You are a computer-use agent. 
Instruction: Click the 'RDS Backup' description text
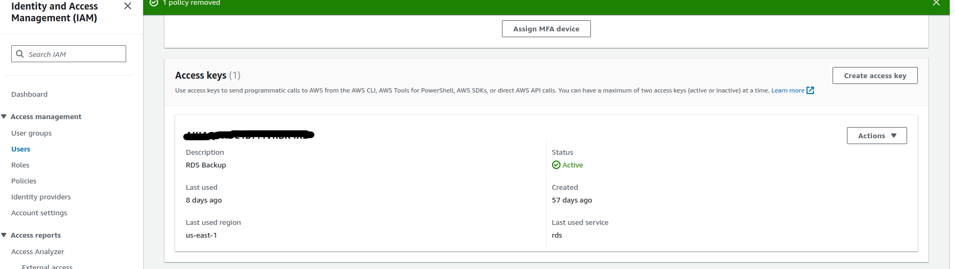(206, 165)
